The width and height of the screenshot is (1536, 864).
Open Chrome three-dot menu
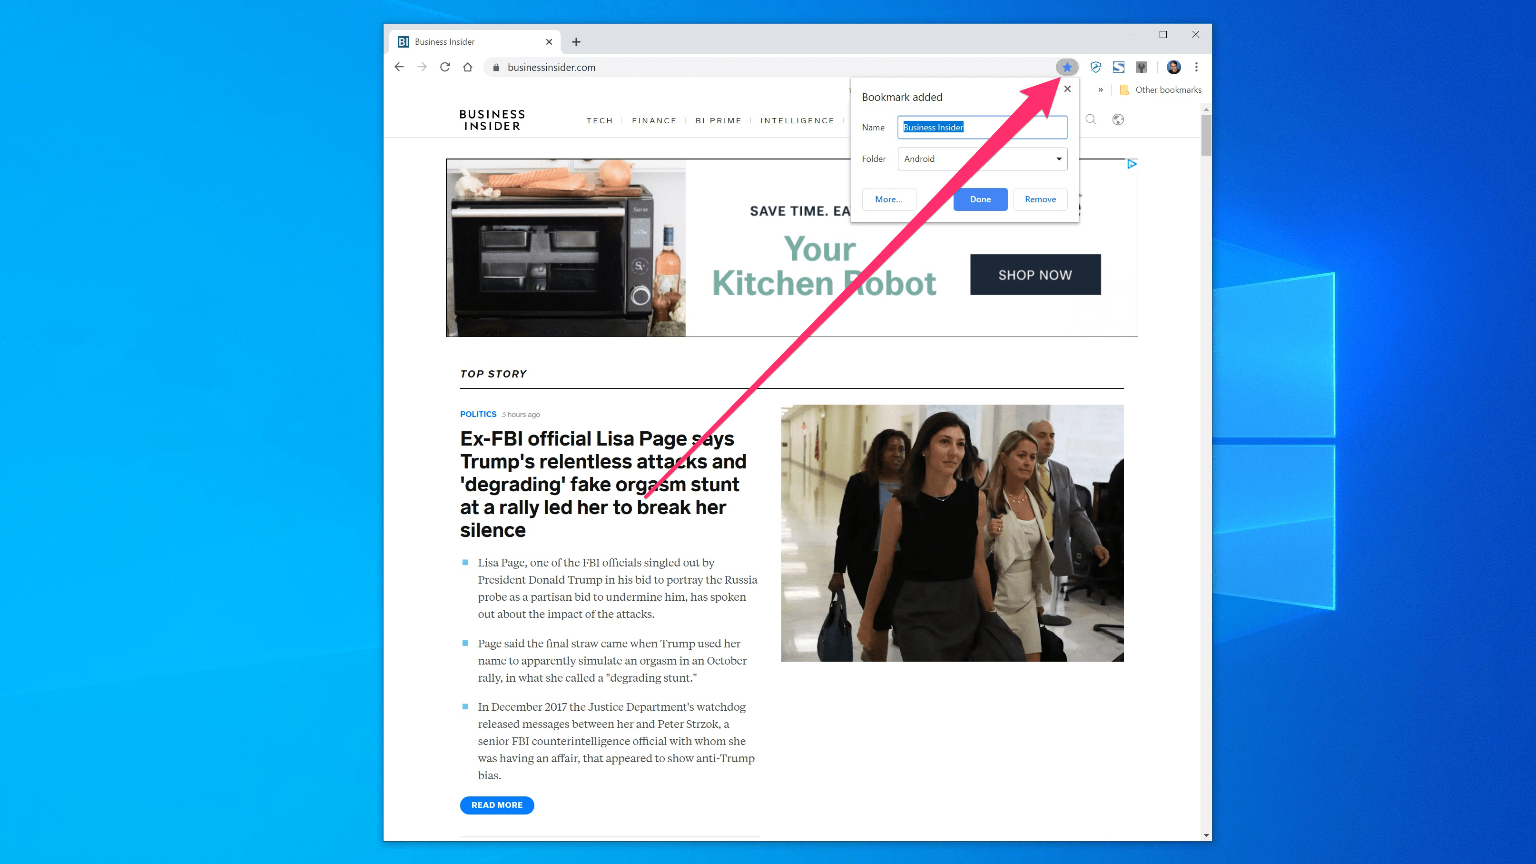(1196, 68)
